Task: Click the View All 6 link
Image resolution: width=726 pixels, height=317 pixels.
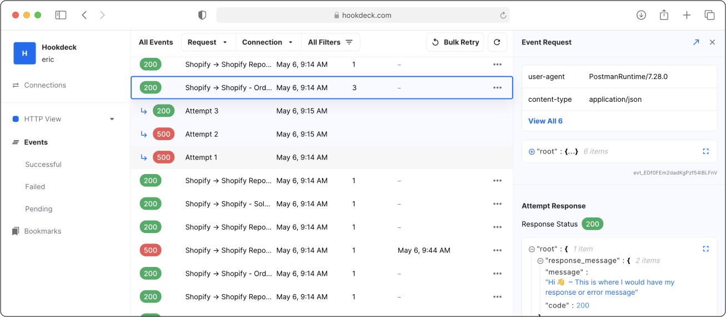Action: 545,121
